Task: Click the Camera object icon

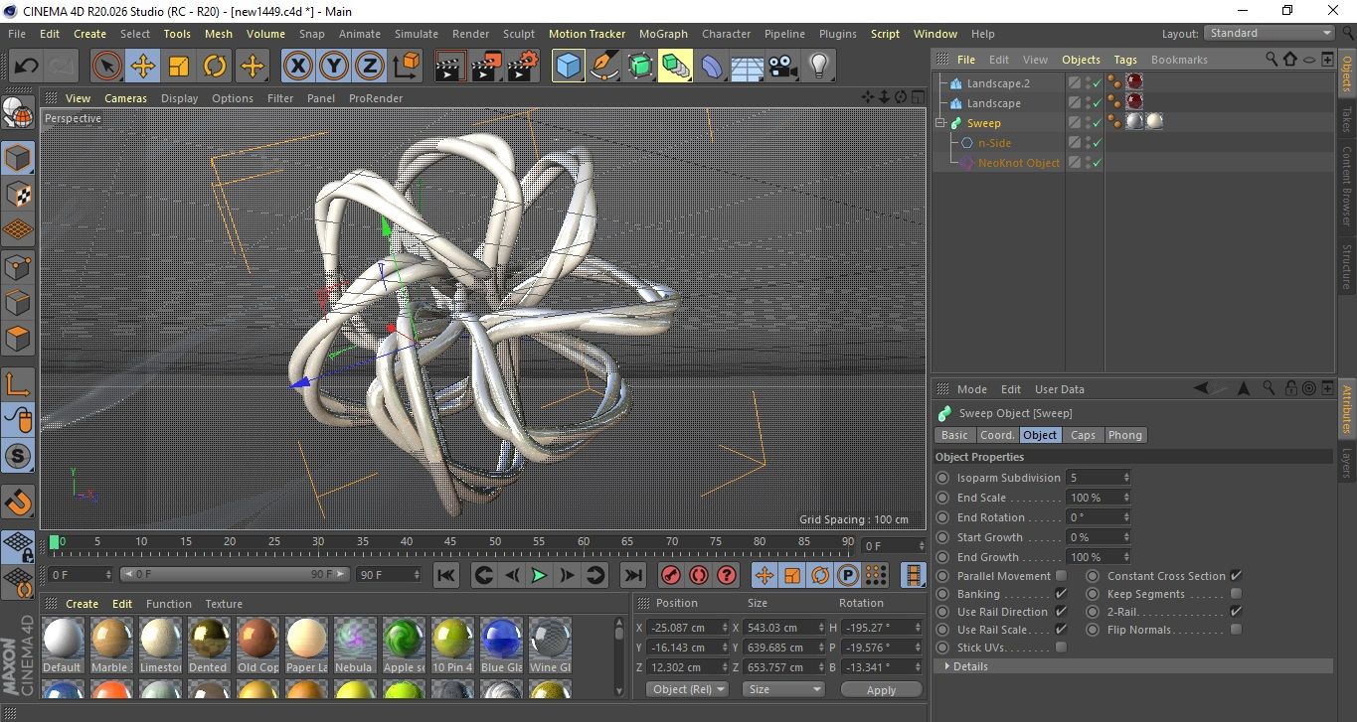Action: click(x=782, y=67)
